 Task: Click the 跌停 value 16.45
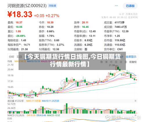(85, 27)
